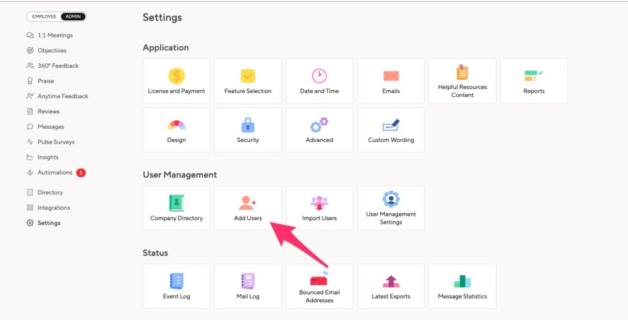Open User Management Settings tile
Viewport: 628px width, 320px height.
click(x=391, y=208)
